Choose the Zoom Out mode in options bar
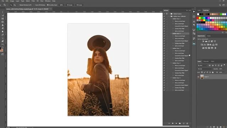227x128 pixels. pos(15,5)
